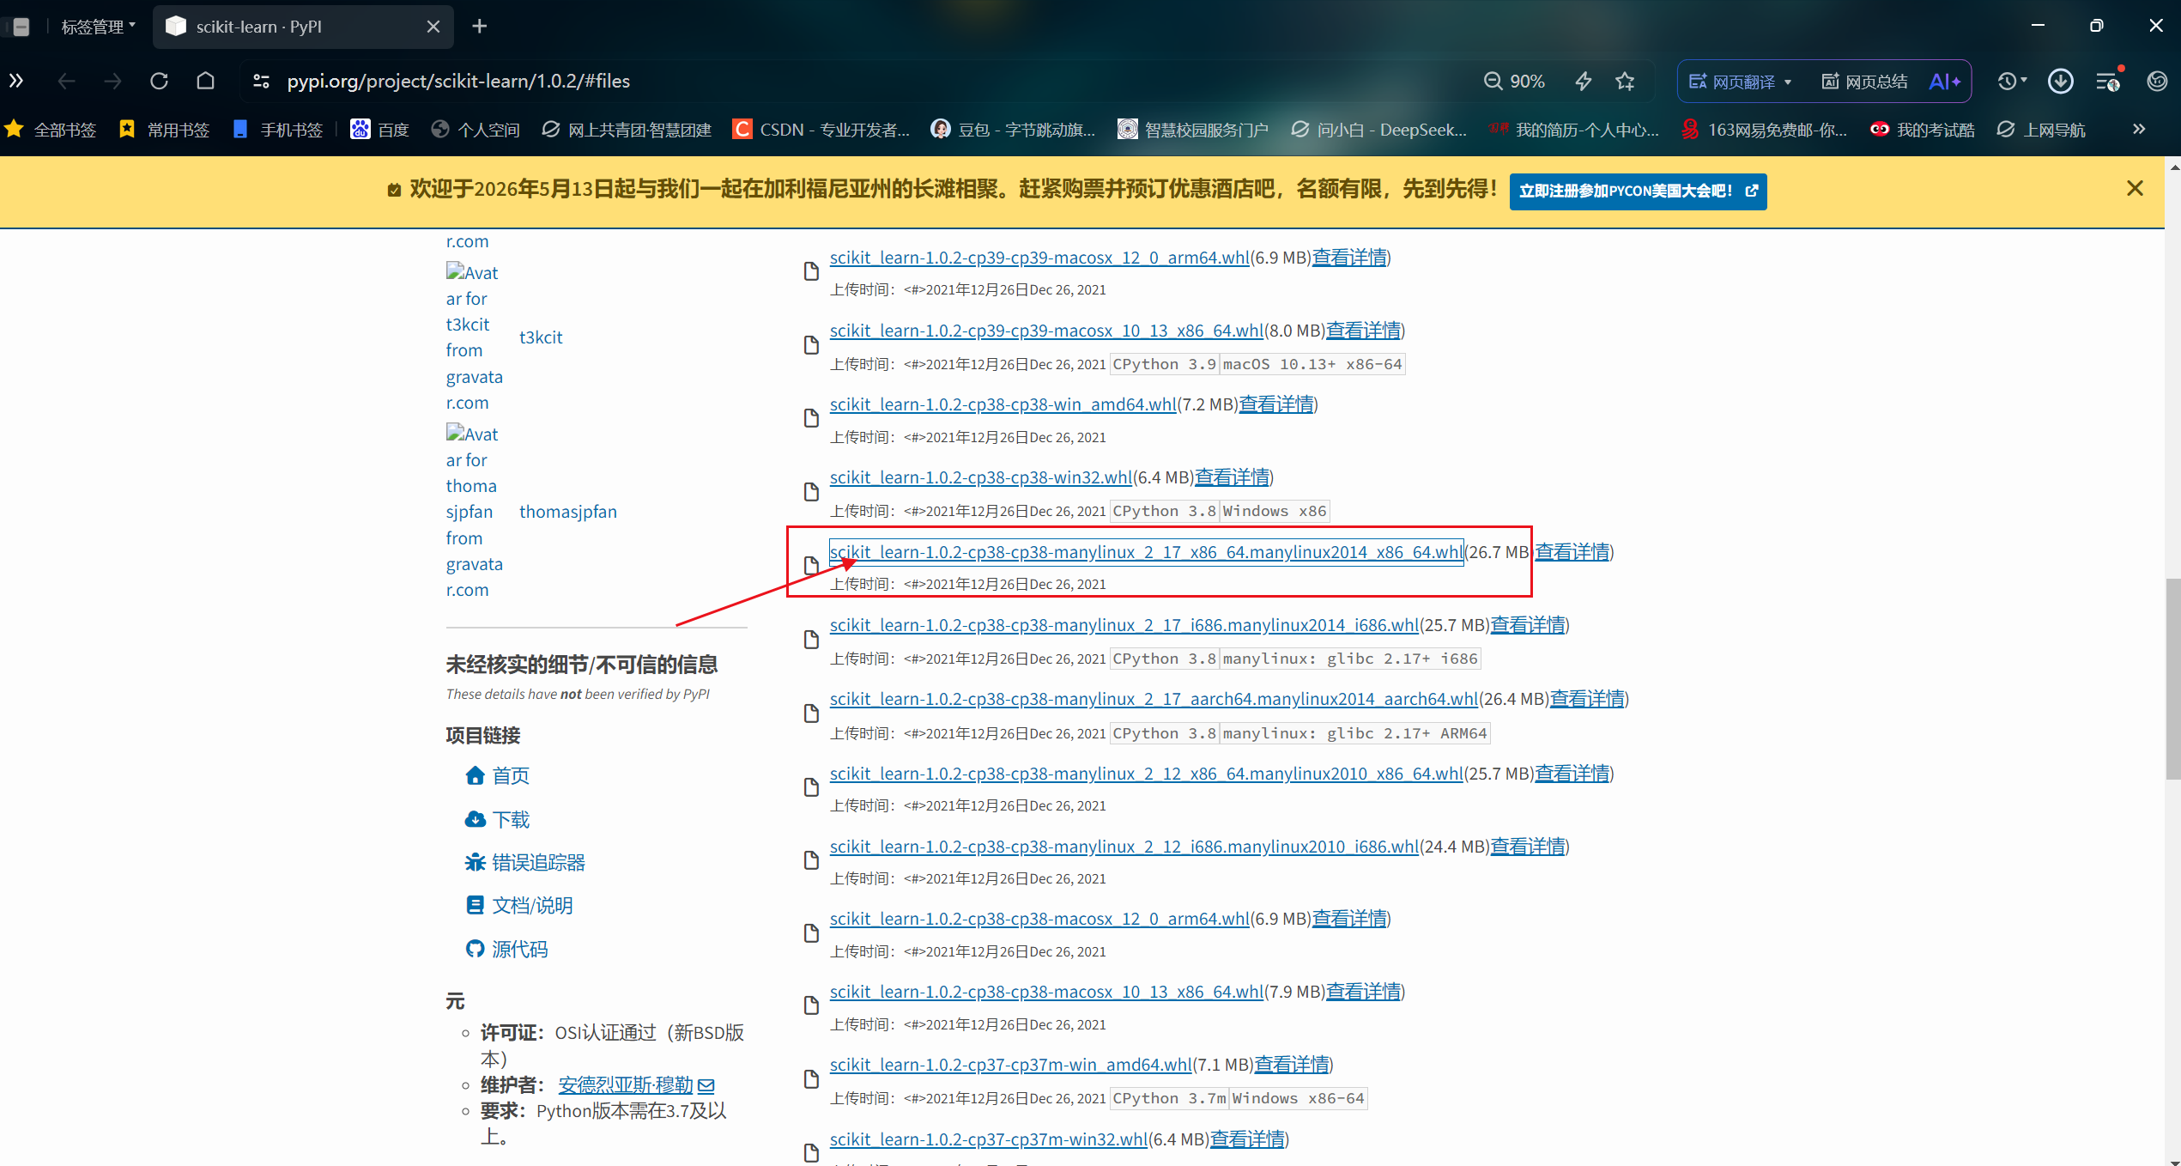Open t3kcit maintainer profile link
Image resolution: width=2181 pixels, height=1166 pixels.
click(x=541, y=337)
